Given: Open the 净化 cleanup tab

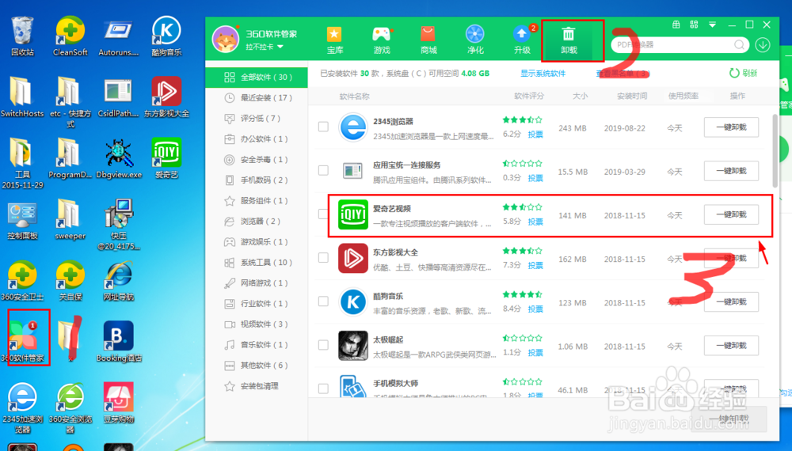Looking at the screenshot, I should click(x=474, y=40).
